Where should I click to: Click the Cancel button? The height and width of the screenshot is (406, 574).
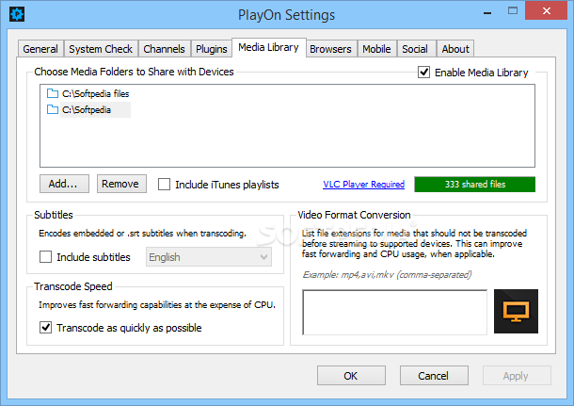point(434,376)
